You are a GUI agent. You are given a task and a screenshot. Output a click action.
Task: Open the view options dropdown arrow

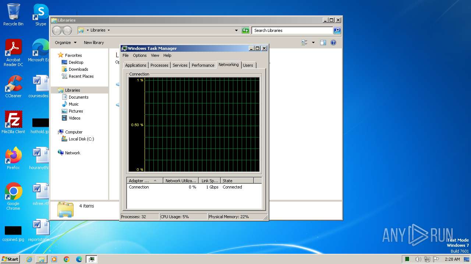(x=313, y=43)
